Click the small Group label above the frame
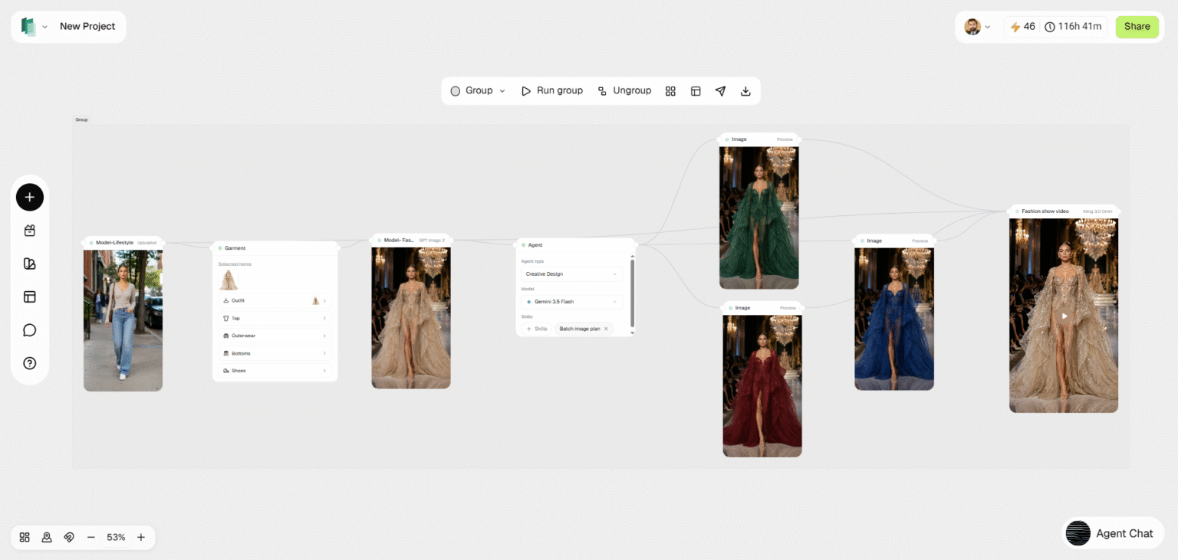This screenshot has width=1178, height=560. coord(81,120)
